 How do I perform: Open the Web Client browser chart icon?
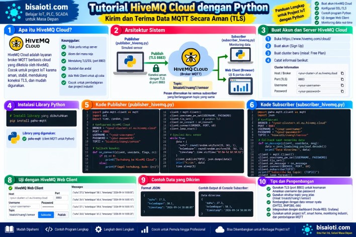[240, 86]
